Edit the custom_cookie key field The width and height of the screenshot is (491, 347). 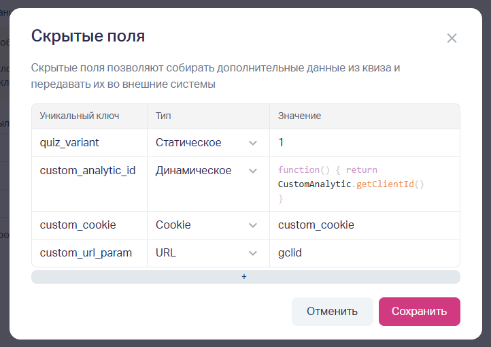tap(88, 225)
